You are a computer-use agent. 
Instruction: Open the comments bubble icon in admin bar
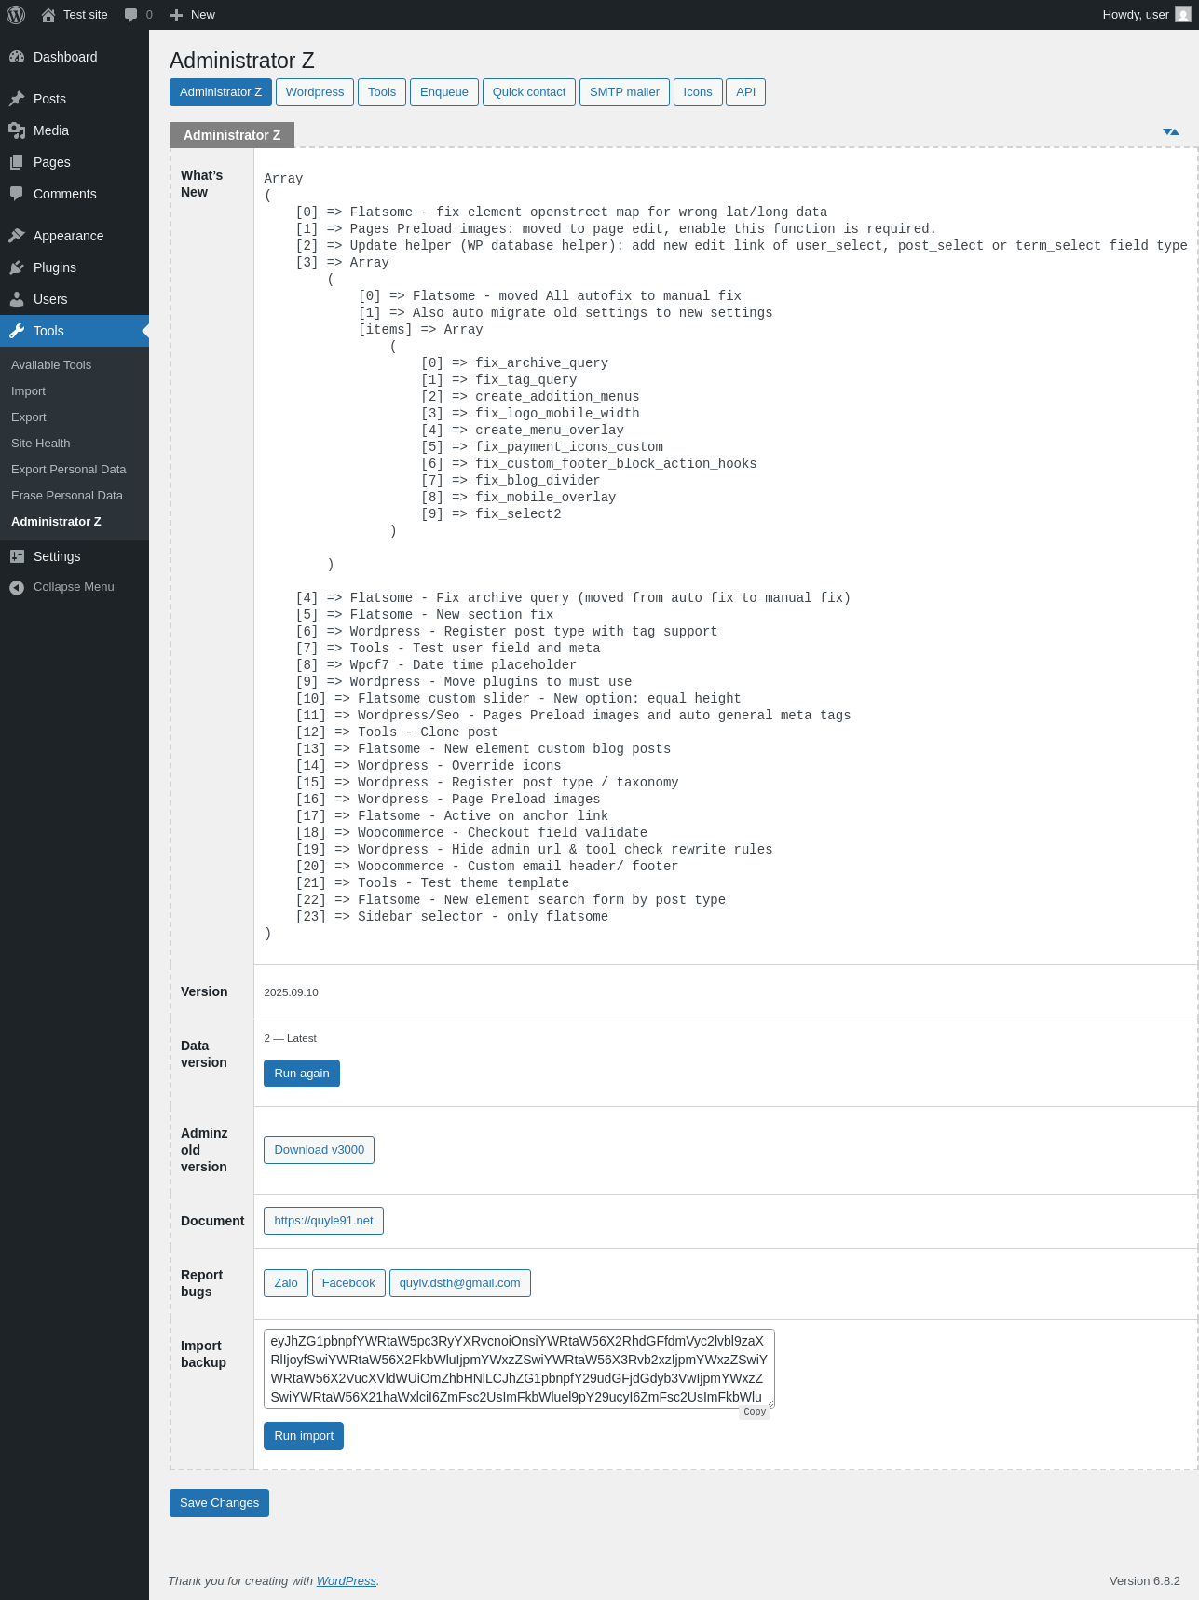tap(130, 15)
